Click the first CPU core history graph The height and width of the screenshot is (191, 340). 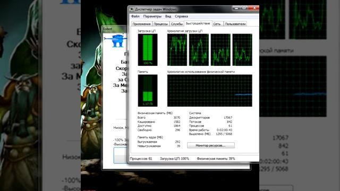177,49
